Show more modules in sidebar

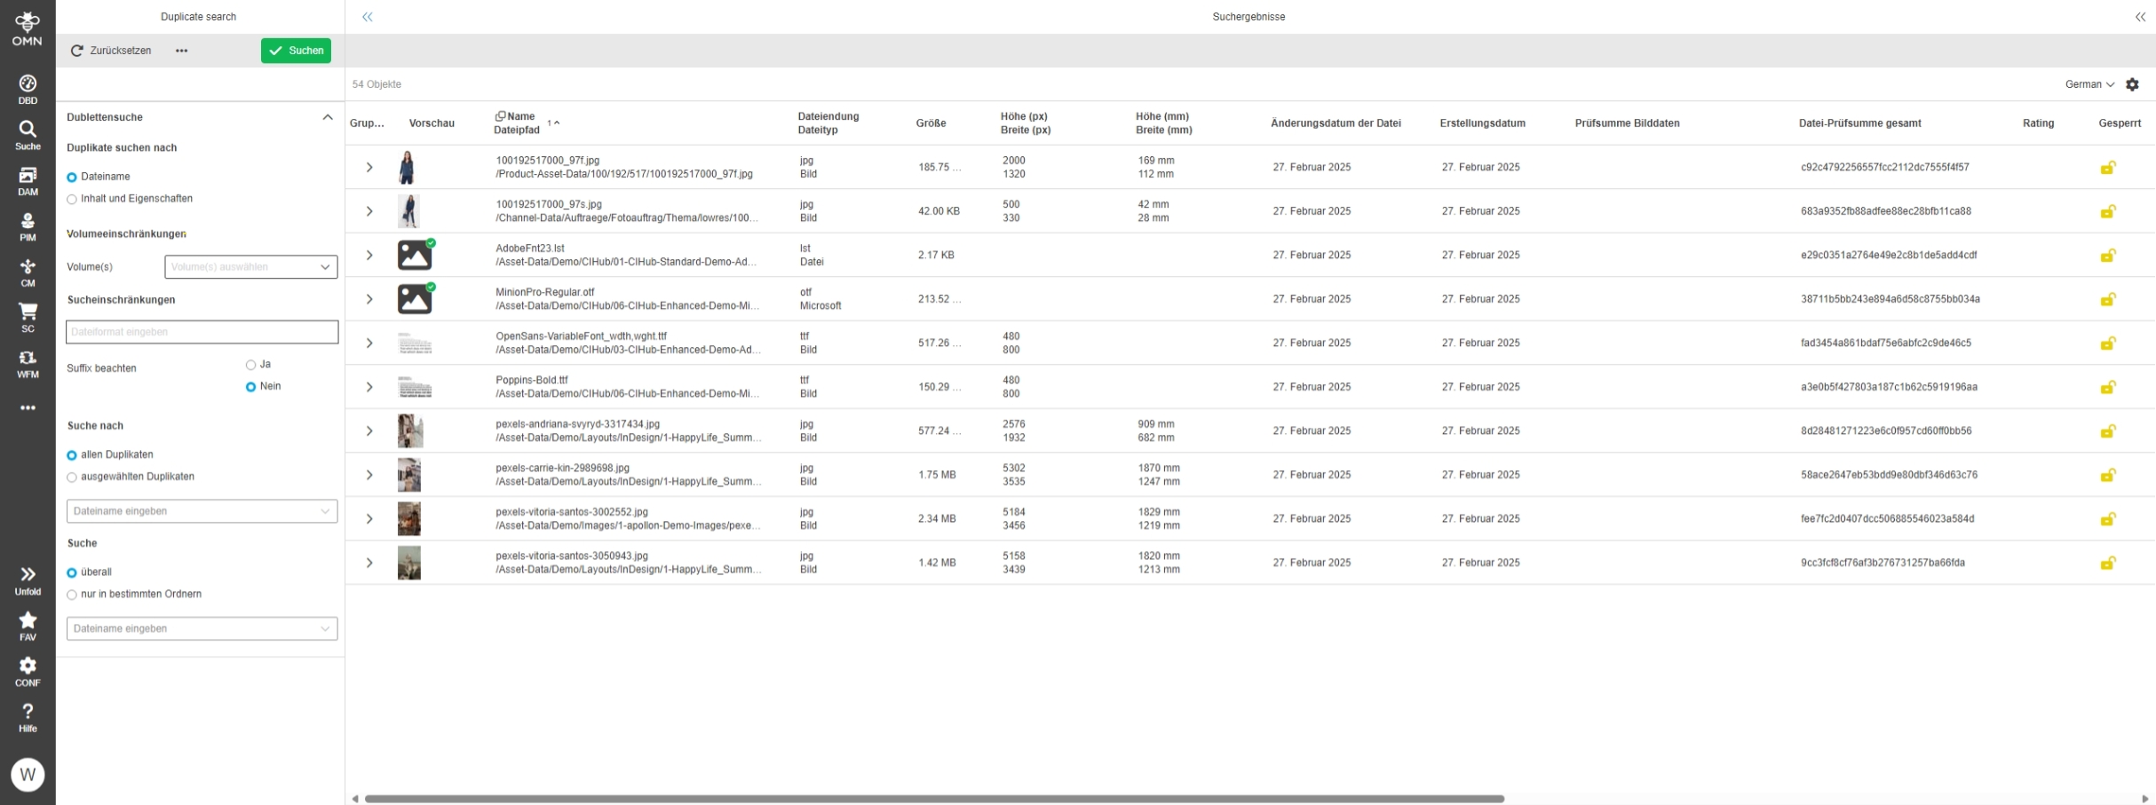pos(28,408)
